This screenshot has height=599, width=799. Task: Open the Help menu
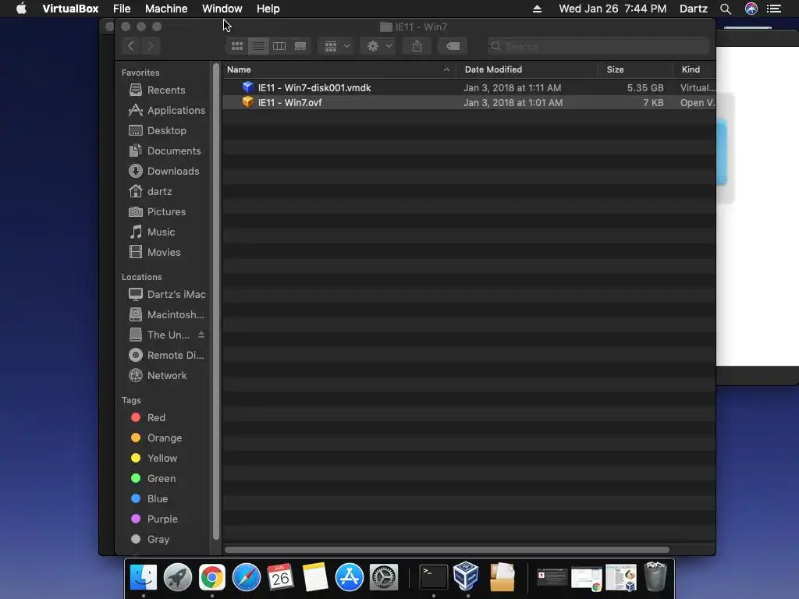[x=268, y=9]
